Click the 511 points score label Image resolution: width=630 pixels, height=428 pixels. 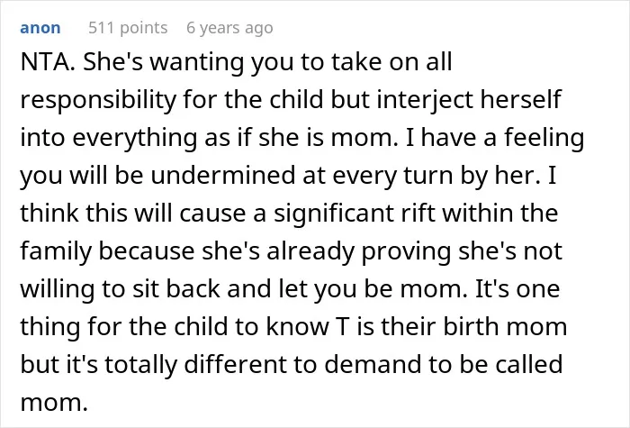coord(128,28)
